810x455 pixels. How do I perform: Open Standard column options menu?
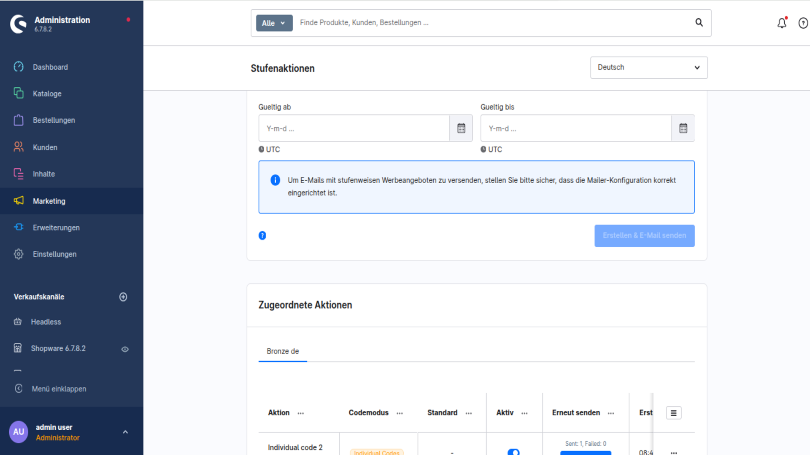pyautogui.click(x=469, y=413)
